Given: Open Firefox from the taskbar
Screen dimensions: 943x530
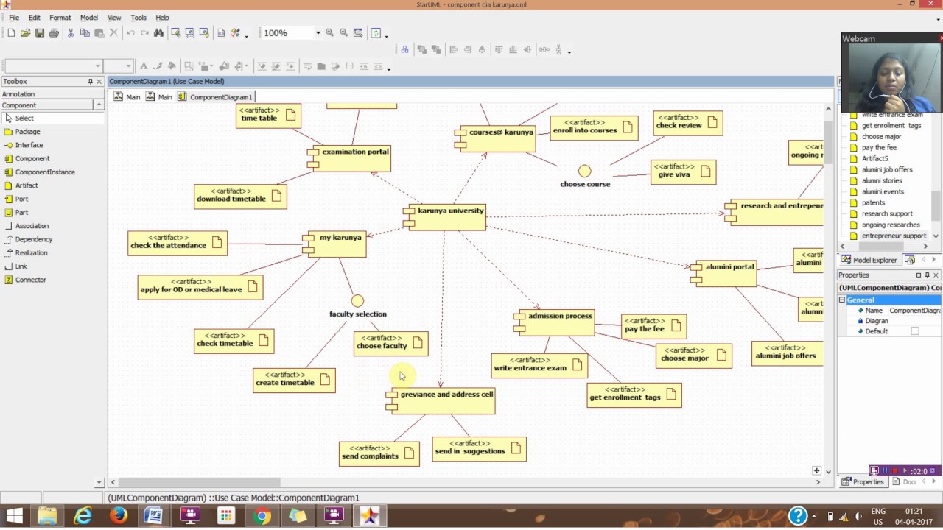Looking at the screenshot, I should [119, 516].
